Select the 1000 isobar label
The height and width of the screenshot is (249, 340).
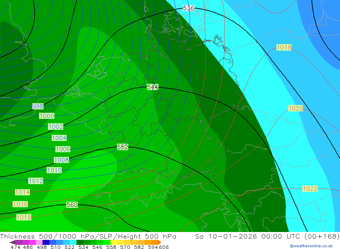point(47,116)
